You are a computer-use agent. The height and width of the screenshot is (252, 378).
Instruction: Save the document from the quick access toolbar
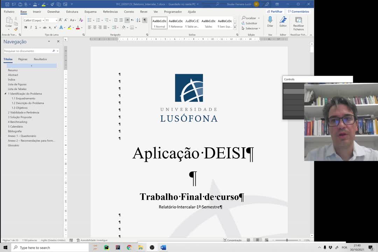tap(7, 4)
